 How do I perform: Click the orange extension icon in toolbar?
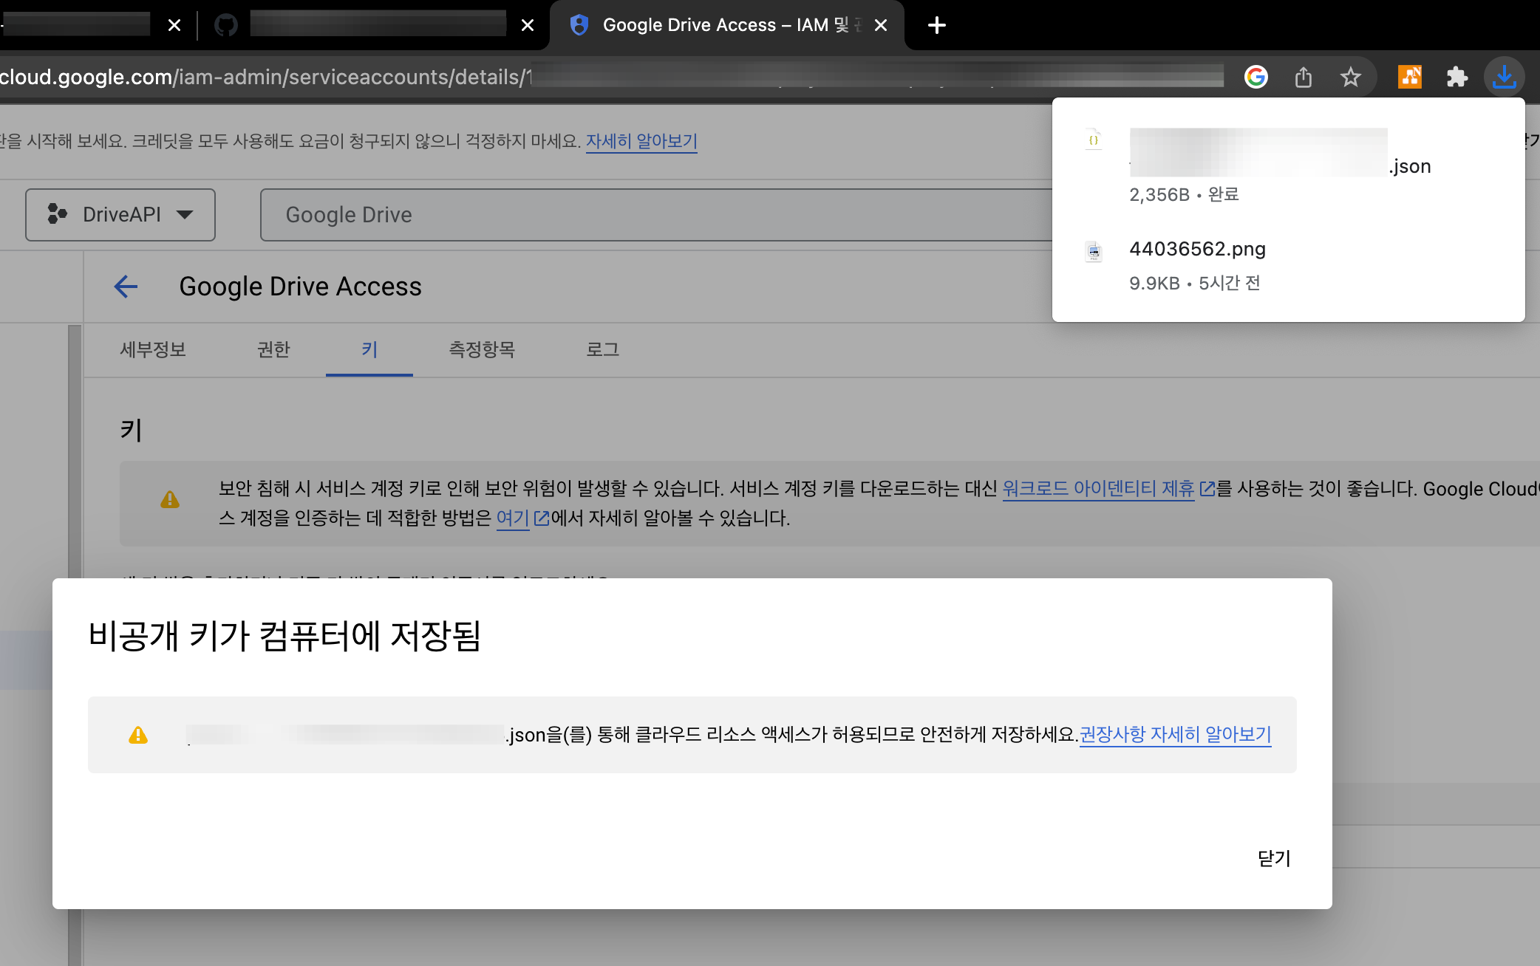coord(1410,77)
